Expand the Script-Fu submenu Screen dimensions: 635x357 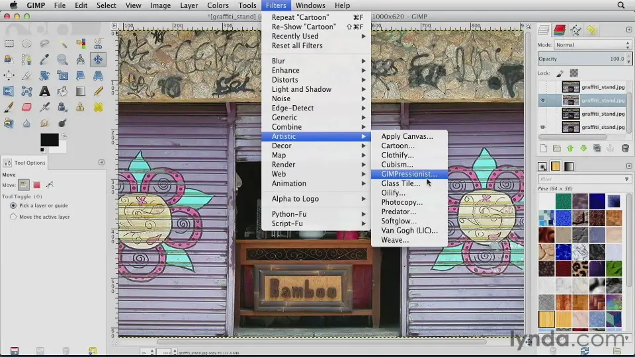(x=316, y=223)
